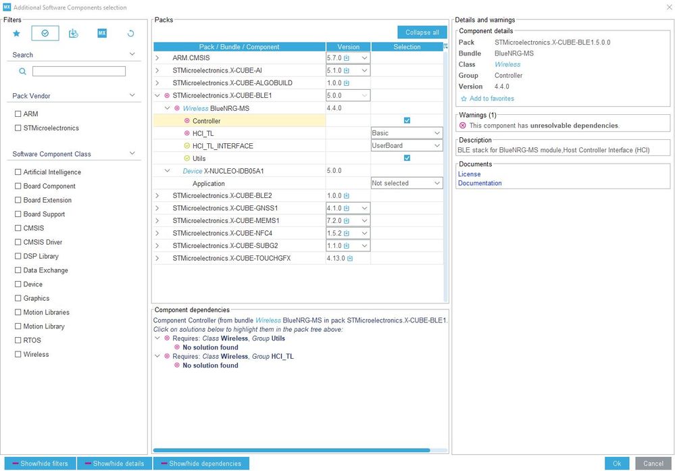Click the error status icon beside HCI_TL

point(187,134)
